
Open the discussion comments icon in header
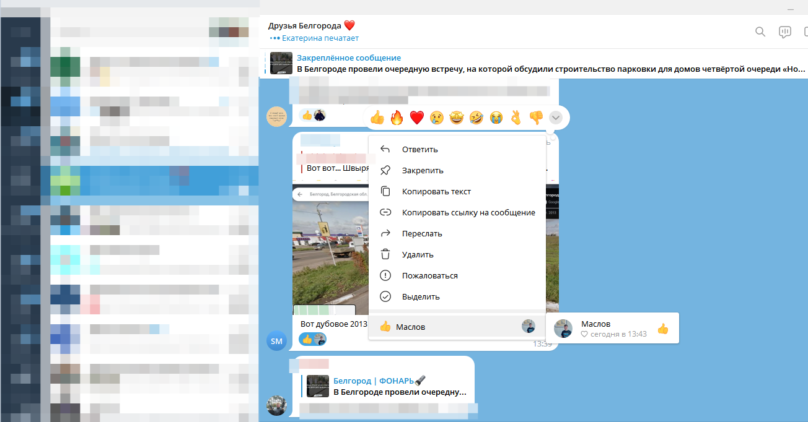tap(785, 32)
